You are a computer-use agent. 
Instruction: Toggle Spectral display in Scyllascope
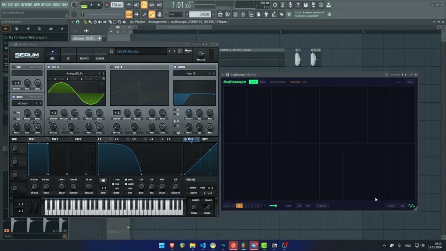295,82
